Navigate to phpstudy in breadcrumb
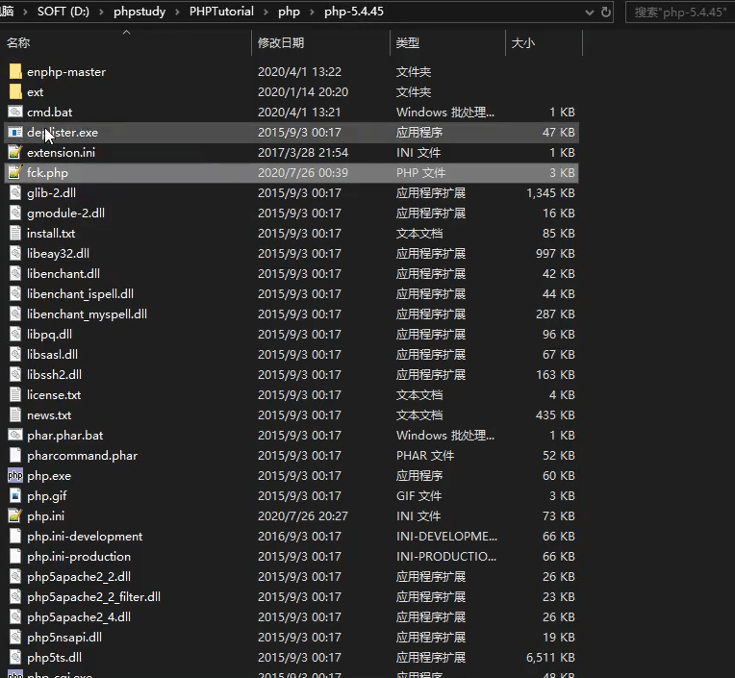The image size is (735, 678). point(139,12)
